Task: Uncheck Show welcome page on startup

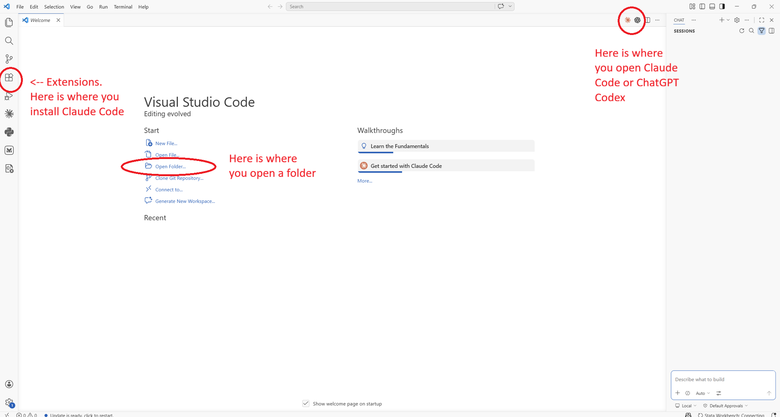Action: pos(306,403)
